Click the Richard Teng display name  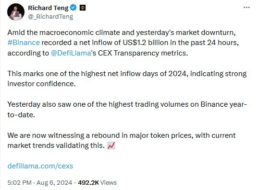[x=48, y=8]
